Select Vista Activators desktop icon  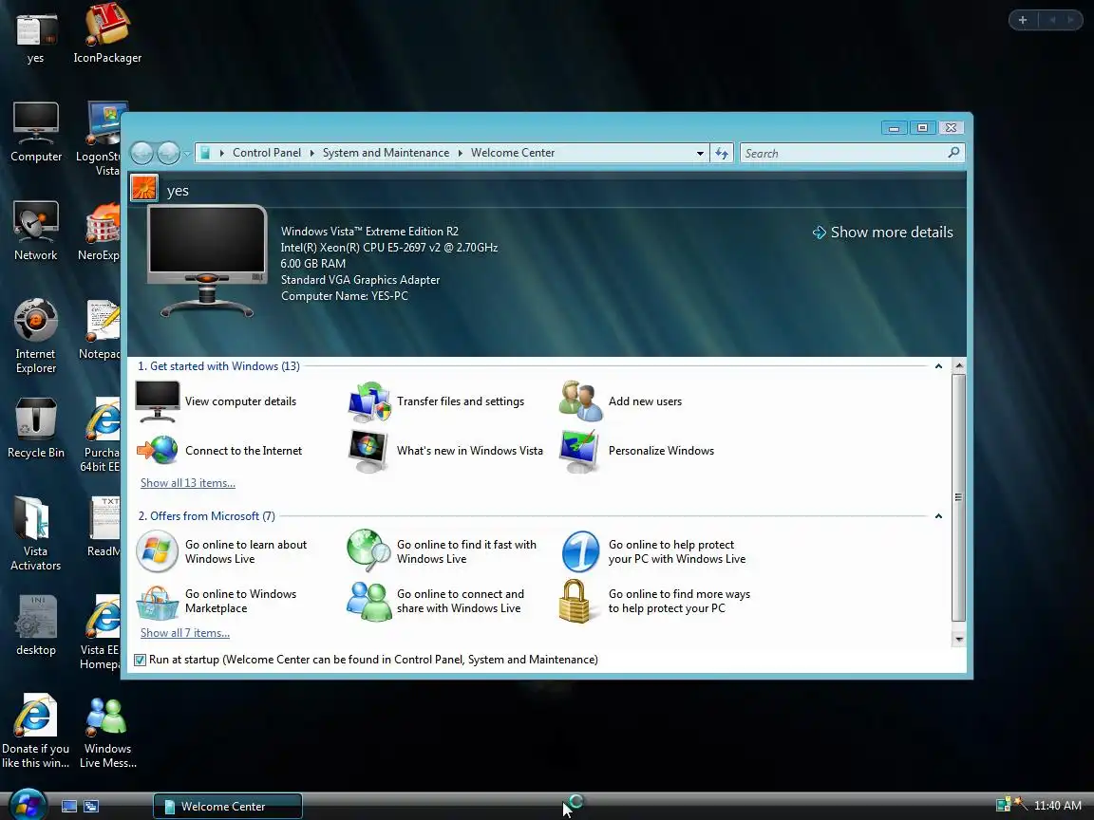(x=35, y=533)
